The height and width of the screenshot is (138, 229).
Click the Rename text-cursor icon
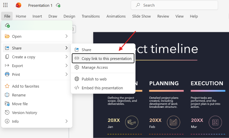tap(7, 95)
